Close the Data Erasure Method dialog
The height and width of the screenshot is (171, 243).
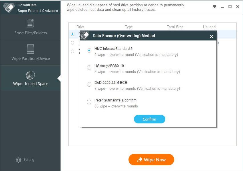(x=211, y=36)
